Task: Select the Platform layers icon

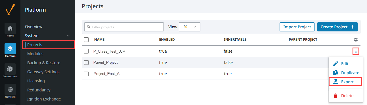Action: click(x=10, y=49)
